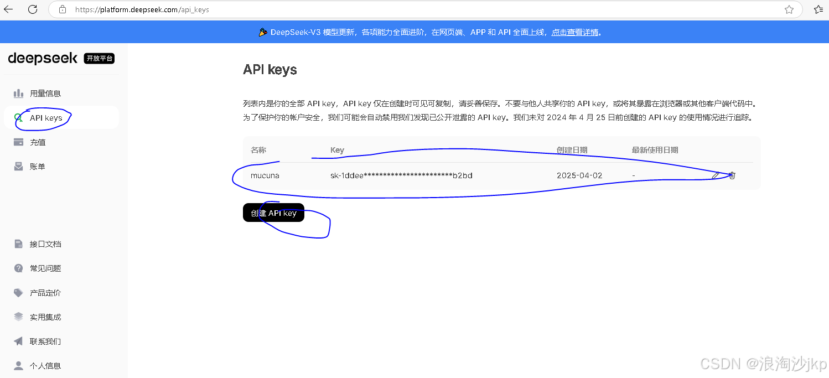
Task: Open 个人信息 in the sidebar
Action: click(x=45, y=366)
